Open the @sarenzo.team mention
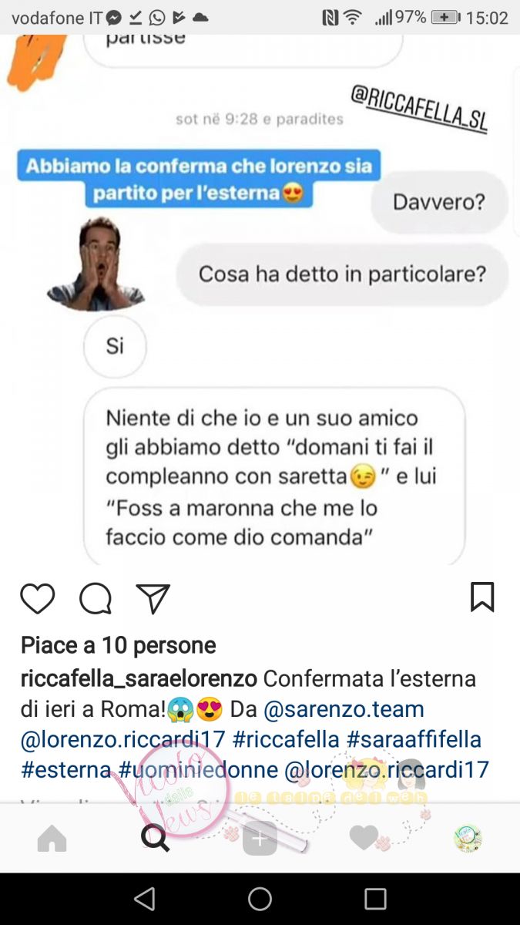The image size is (520, 925). click(344, 709)
